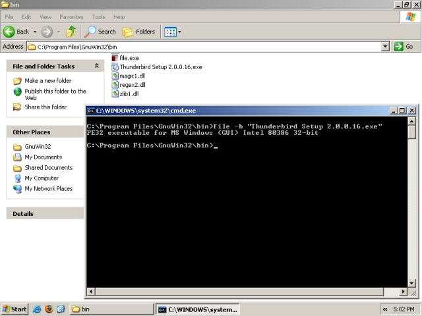Click the Shared Documents folder icon

click(17, 168)
